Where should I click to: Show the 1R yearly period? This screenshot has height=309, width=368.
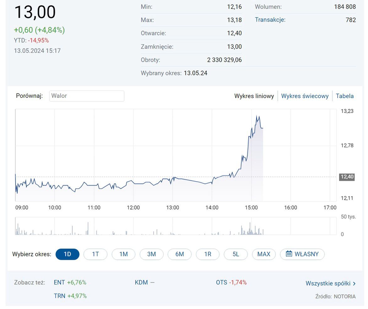(208, 254)
